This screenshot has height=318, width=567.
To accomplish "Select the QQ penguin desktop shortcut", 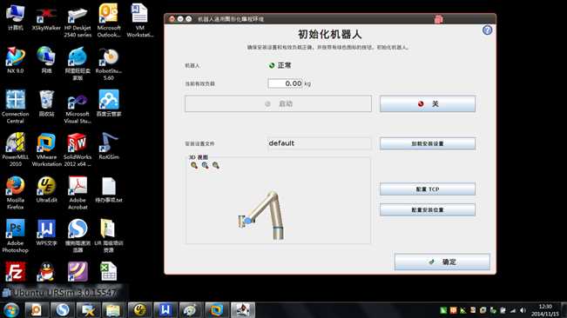I will pos(46,271).
